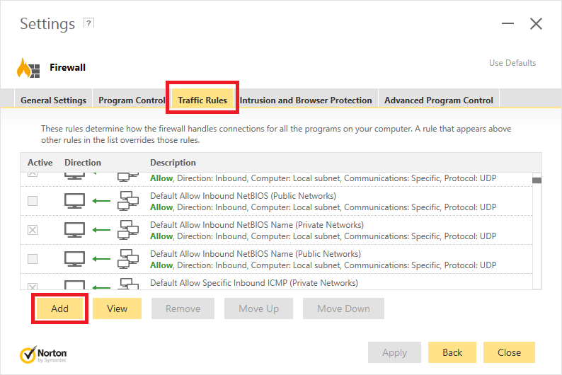Click the local computer icon in the NetBIOS Name (Private Networks) row
This screenshot has height=375, width=562.
(x=74, y=230)
